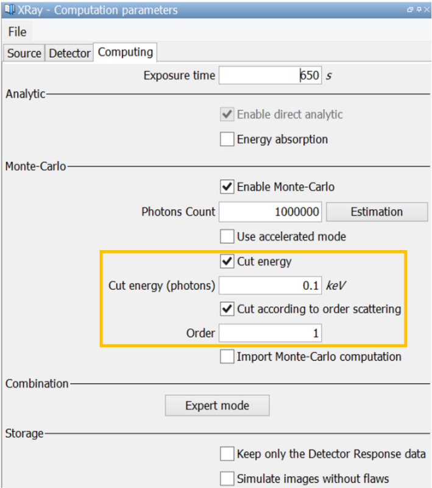The image size is (432, 488).
Task: Click the Order input field
Action: (270, 333)
